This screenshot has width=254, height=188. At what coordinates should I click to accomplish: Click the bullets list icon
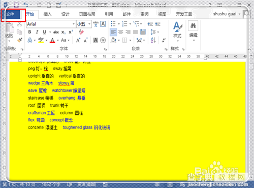click(x=113, y=24)
